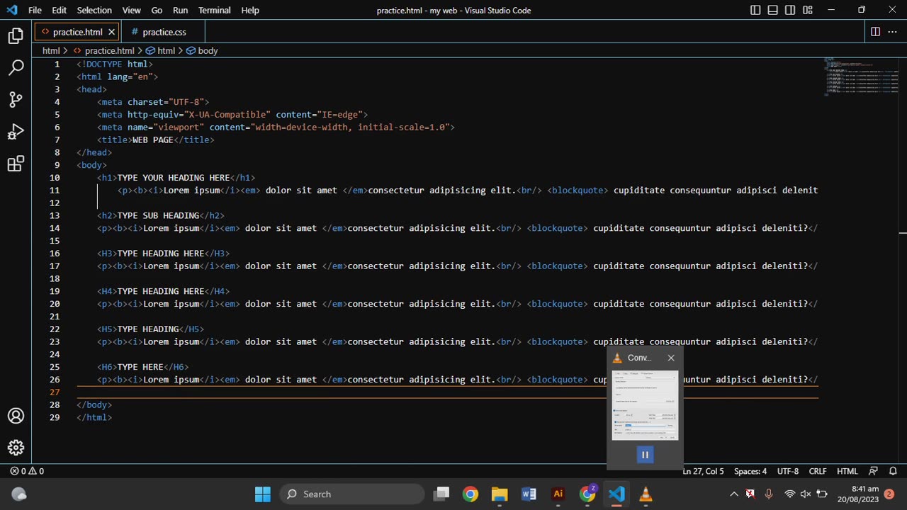Open the Accounts menu
Image resolution: width=907 pixels, height=510 pixels.
click(16, 416)
